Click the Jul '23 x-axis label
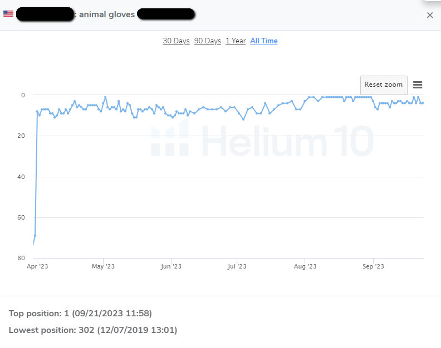 (237, 267)
